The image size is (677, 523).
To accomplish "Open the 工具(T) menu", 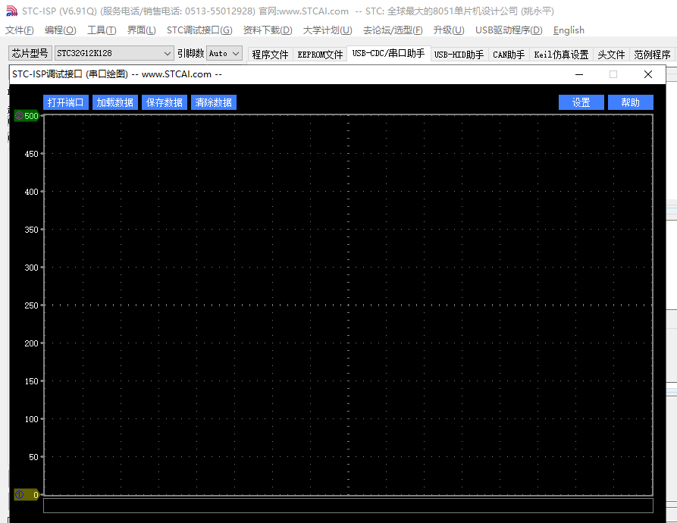I will pyautogui.click(x=102, y=30).
